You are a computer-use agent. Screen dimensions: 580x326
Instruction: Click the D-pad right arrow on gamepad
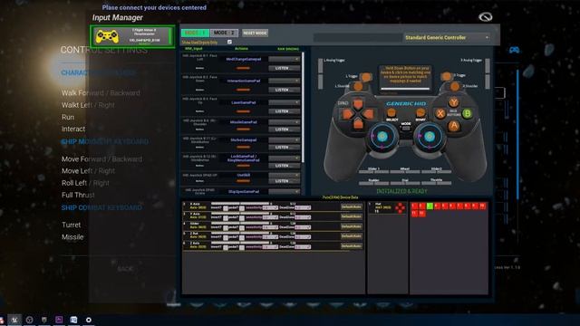point(368,114)
